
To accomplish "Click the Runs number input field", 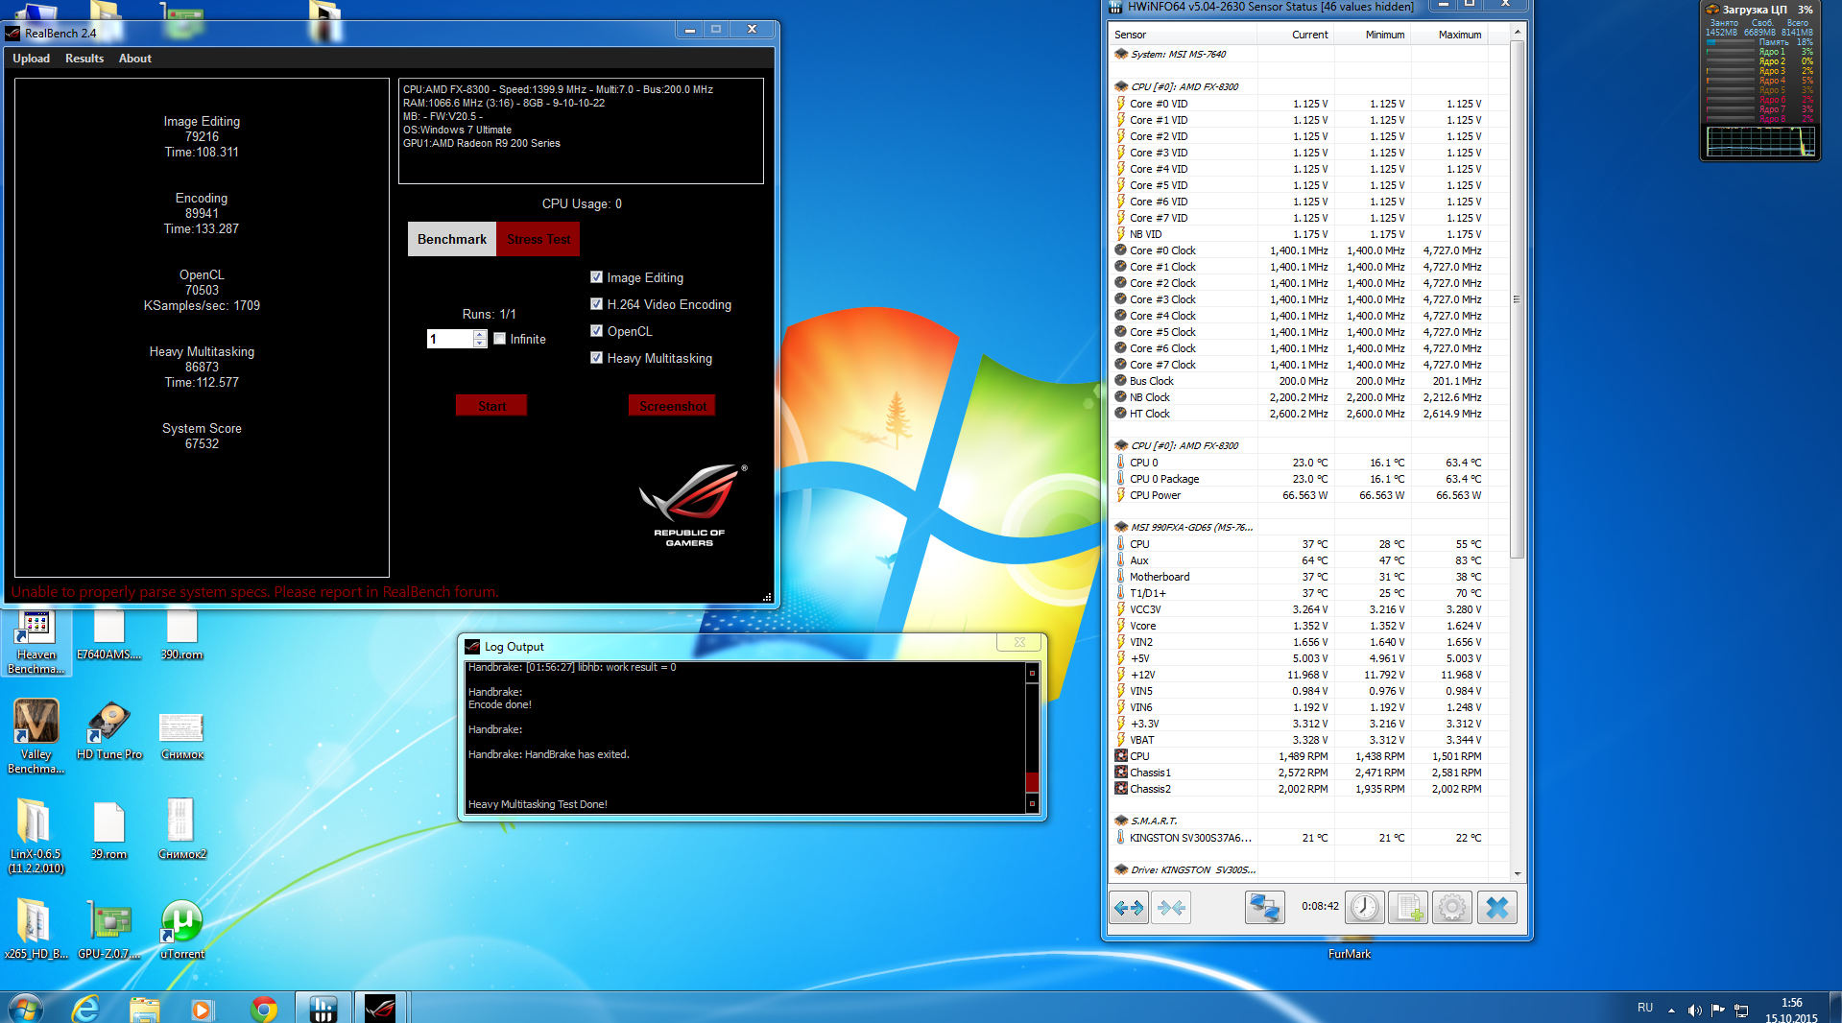I will tap(450, 339).
